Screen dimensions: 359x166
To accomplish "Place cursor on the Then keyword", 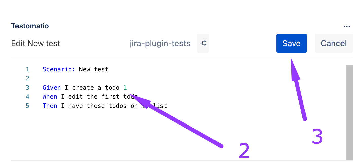I will tap(50, 106).
